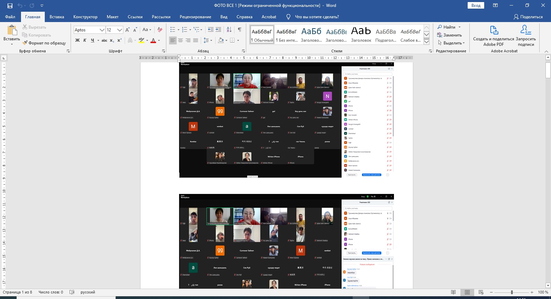The width and height of the screenshot is (551, 299).
Task: Toggle left text alignment
Action: [x=173, y=40]
